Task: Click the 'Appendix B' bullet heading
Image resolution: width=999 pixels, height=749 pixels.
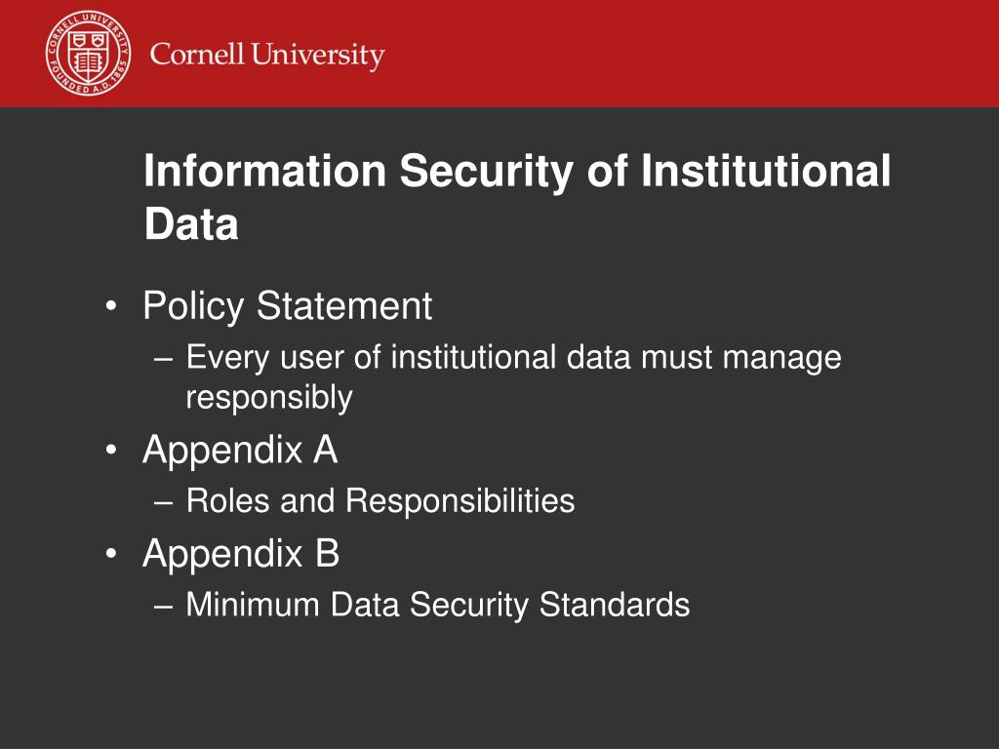Action: pyautogui.click(x=241, y=554)
